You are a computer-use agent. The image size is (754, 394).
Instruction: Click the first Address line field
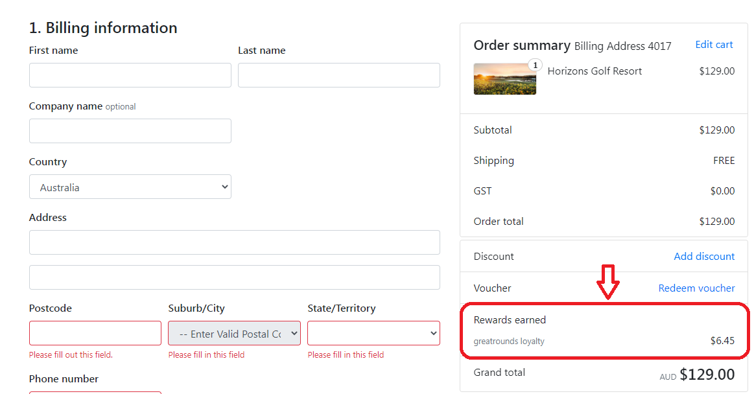point(235,242)
